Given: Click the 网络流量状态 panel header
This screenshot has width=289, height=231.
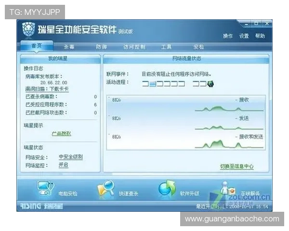Looking at the screenshot, I should [x=186, y=59].
